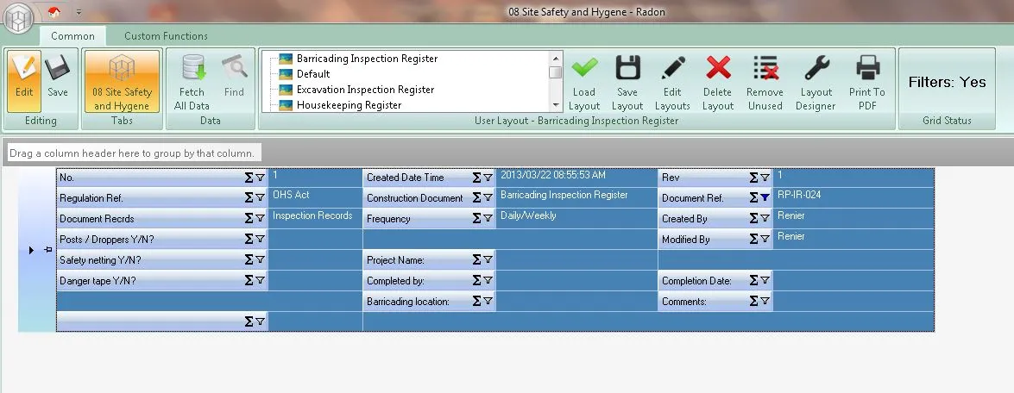Open filter for Created Date Time column

[488, 177]
